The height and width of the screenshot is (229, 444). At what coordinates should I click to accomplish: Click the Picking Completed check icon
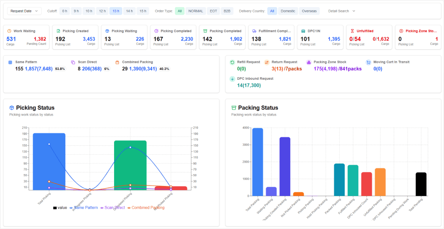coord(156,31)
